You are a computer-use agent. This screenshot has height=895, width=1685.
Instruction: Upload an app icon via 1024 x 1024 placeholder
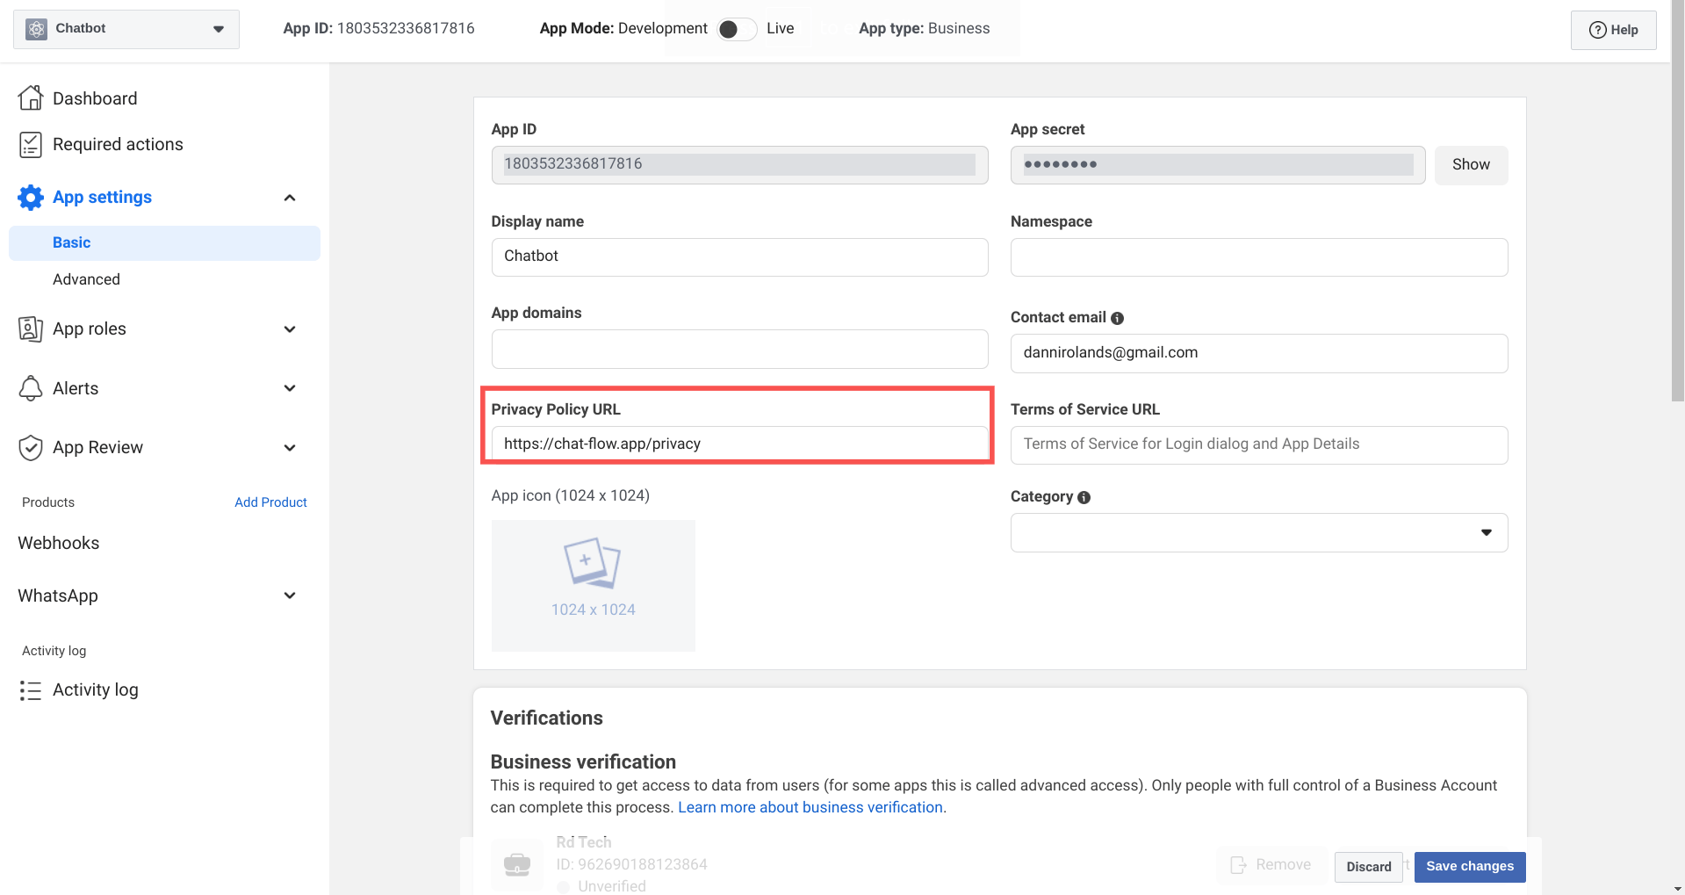(594, 586)
